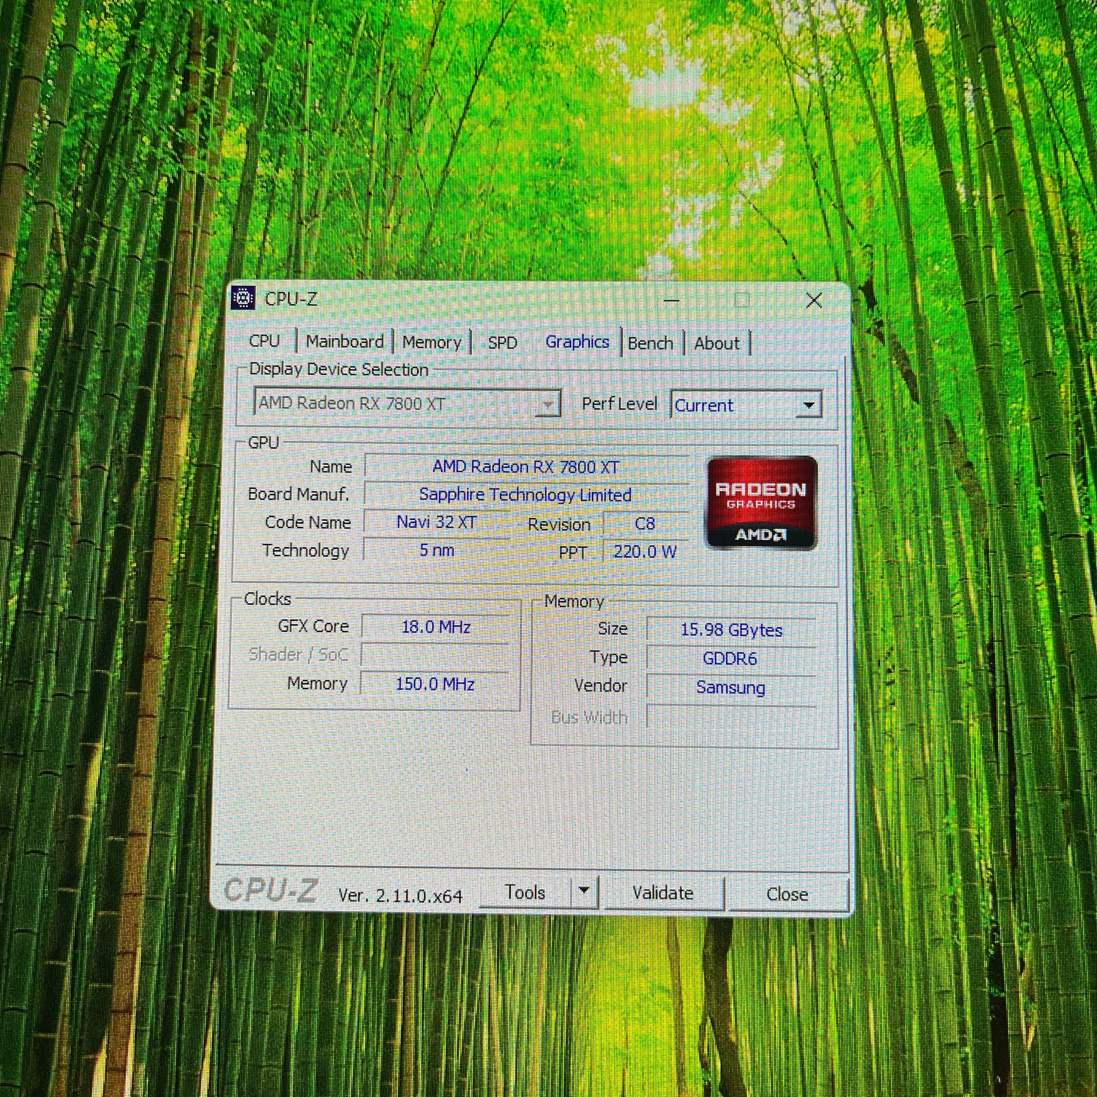Image resolution: width=1097 pixels, height=1097 pixels.
Task: Open the Bench tab
Action: (651, 343)
